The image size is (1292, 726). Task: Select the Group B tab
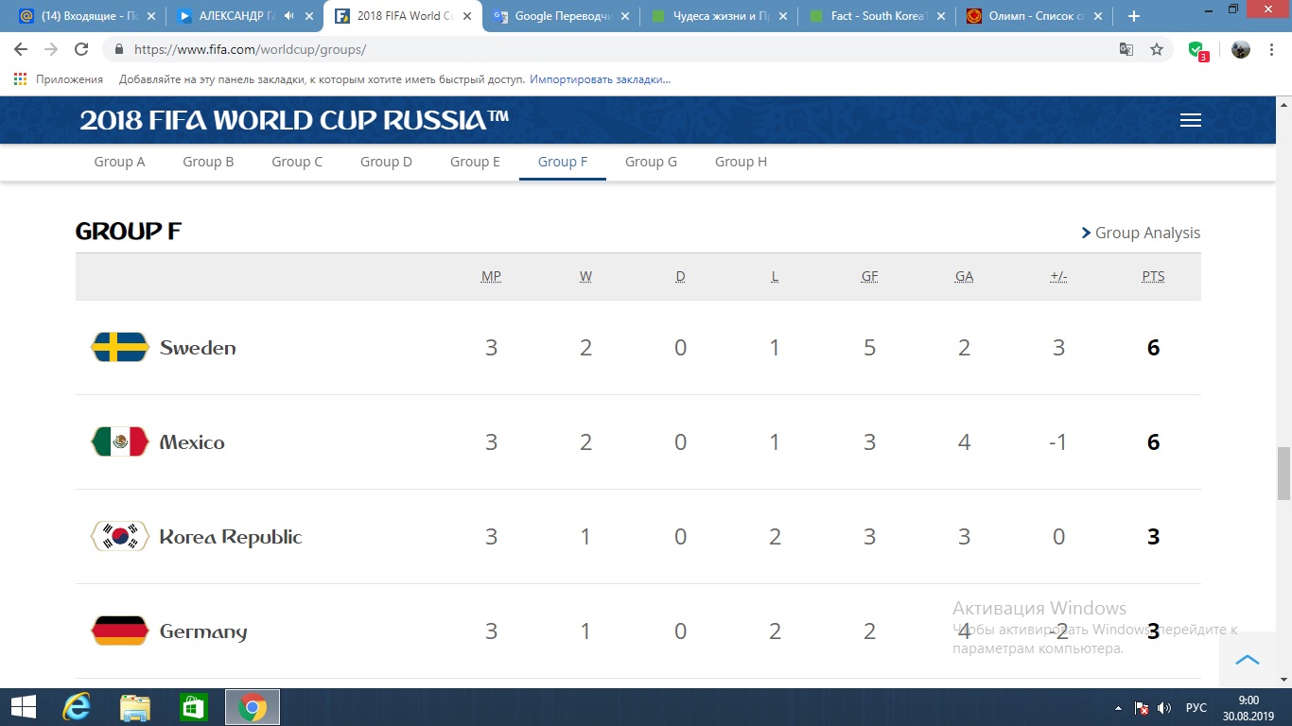(x=208, y=162)
